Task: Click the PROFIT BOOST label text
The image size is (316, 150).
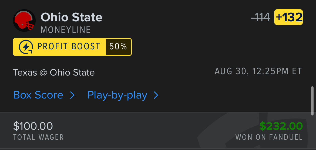Action: point(69,47)
